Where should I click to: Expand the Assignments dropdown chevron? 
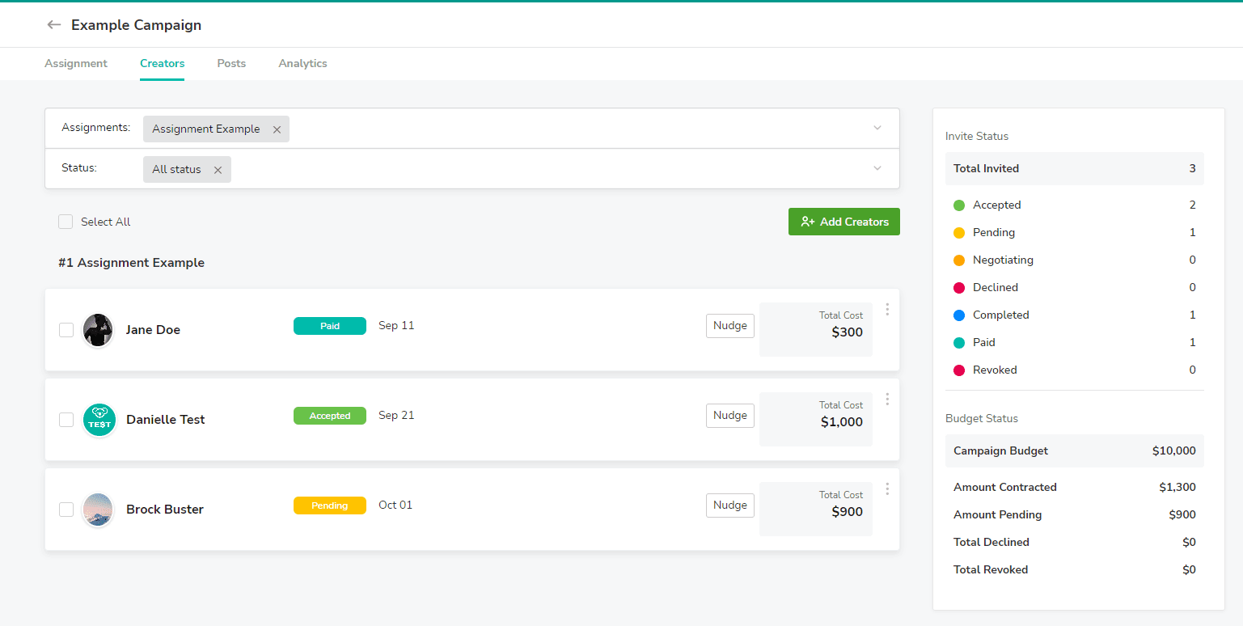click(877, 128)
